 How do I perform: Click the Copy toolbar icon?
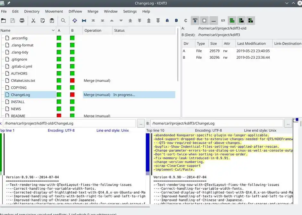(x=43, y=21)
